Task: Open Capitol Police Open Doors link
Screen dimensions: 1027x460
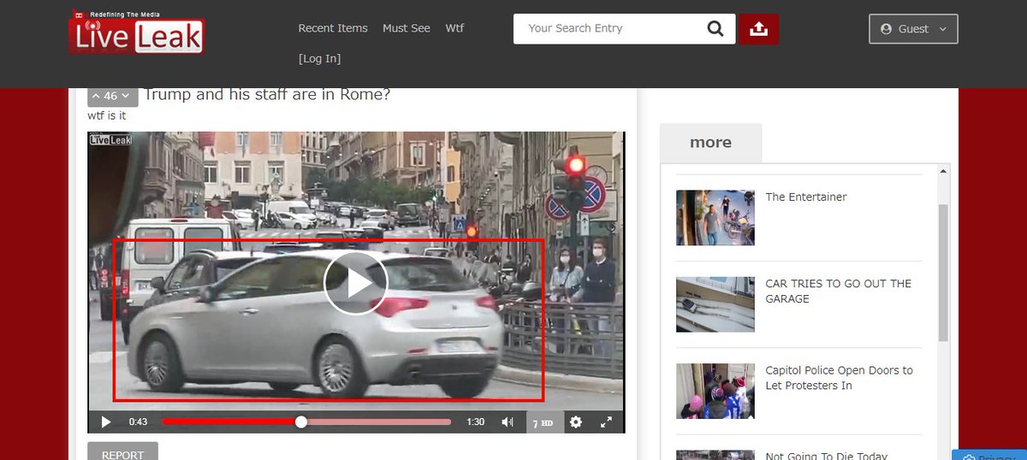Action: click(x=840, y=378)
